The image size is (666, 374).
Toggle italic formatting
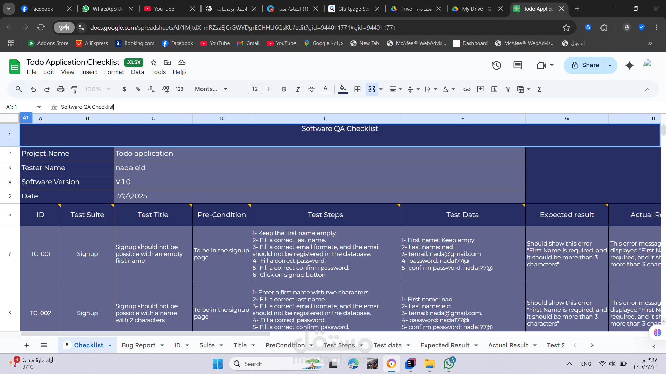tap(297, 89)
